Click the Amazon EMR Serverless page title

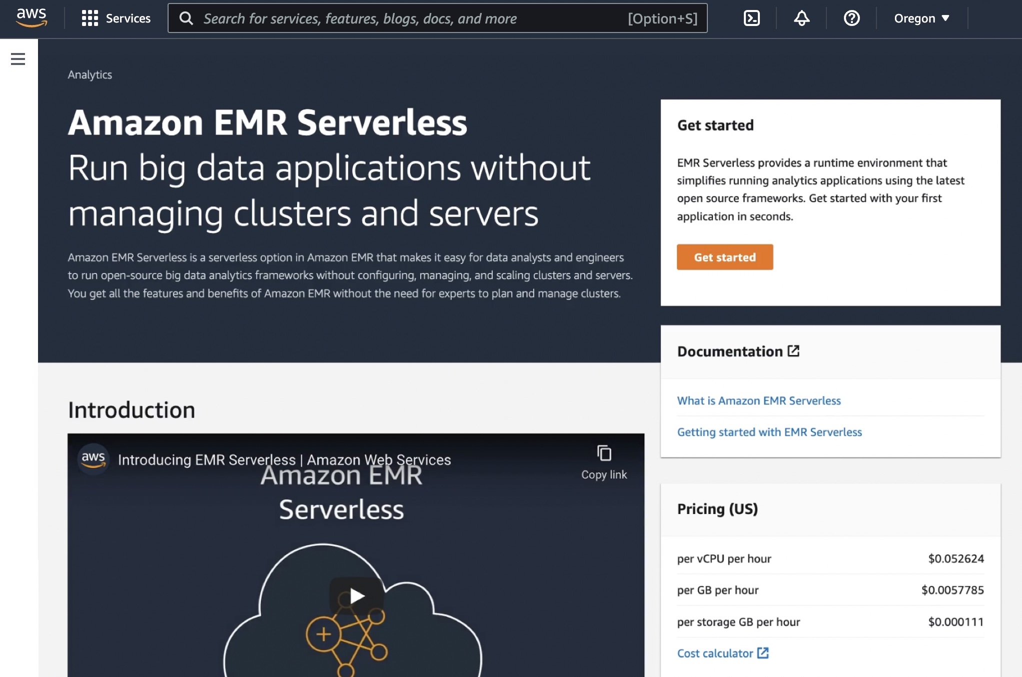click(268, 122)
